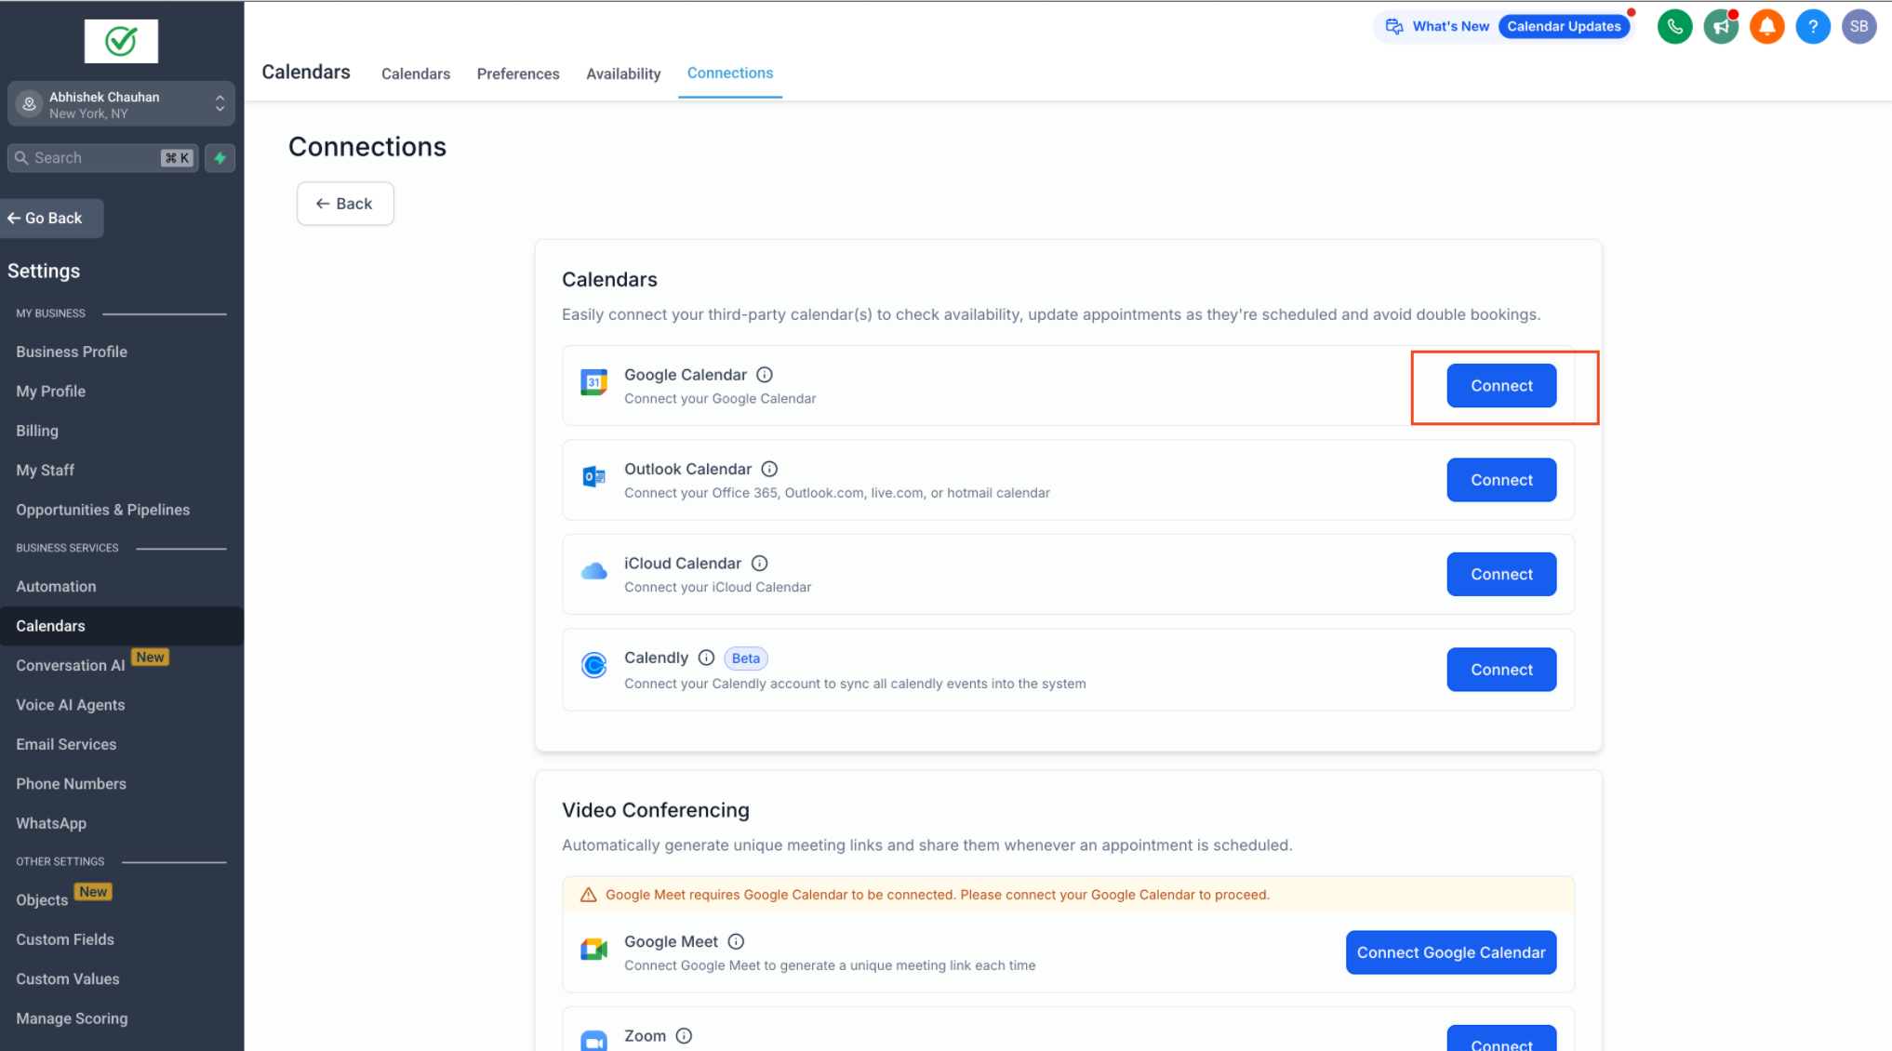
Task: Click info icon beside Outlook Calendar
Action: (x=769, y=469)
